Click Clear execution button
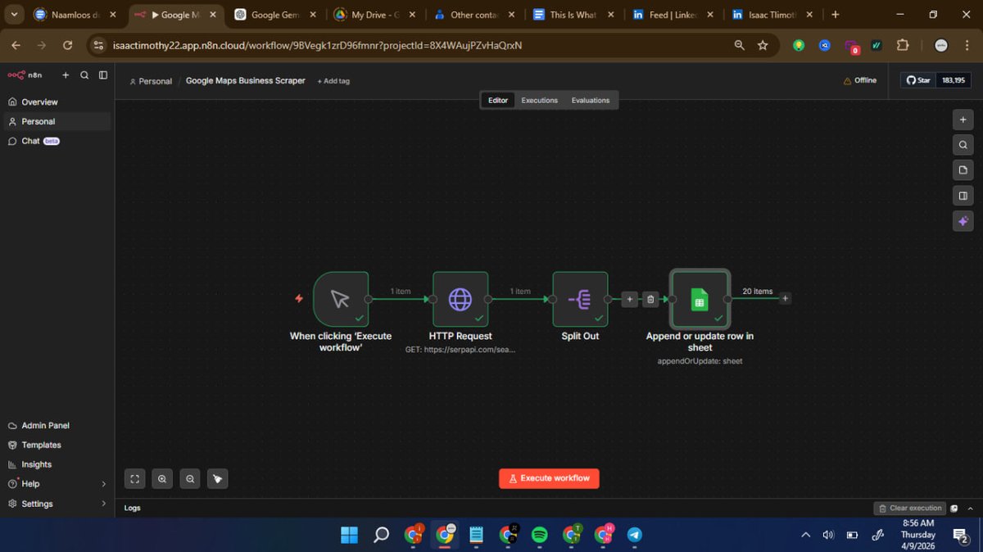Image resolution: width=983 pixels, height=552 pixels. point(910,508)
